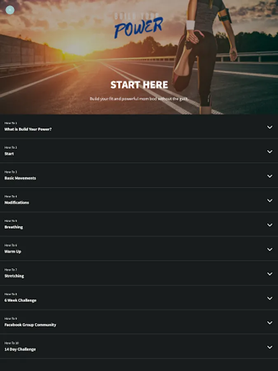This screenshot has width=278, height=371.
Task: Close the page with the round teal button
Action: tap(10, 10)
